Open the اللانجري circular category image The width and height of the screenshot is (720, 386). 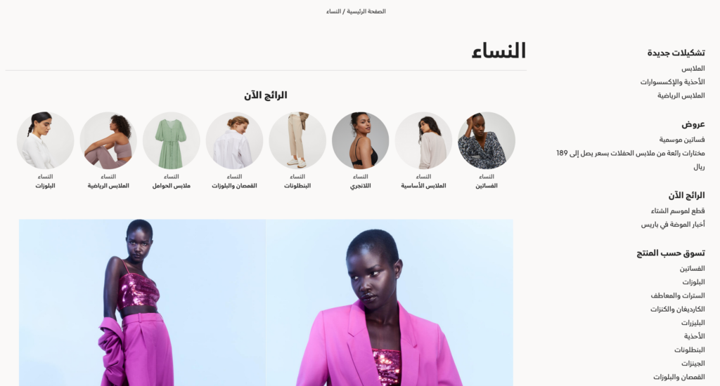click(361, 140)
